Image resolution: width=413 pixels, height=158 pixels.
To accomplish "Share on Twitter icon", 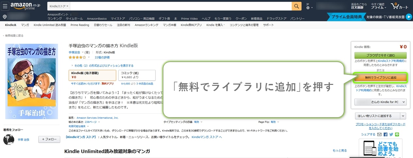I will point(391,134).
